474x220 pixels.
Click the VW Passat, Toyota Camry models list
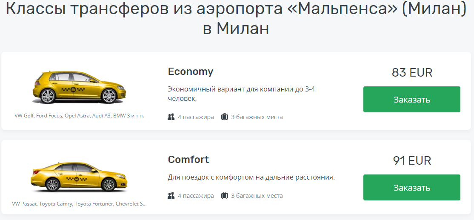80,204
